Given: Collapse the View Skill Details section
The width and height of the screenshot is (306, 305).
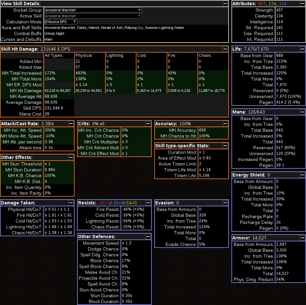Looking at the screenshot, I should tap(225, 4).
